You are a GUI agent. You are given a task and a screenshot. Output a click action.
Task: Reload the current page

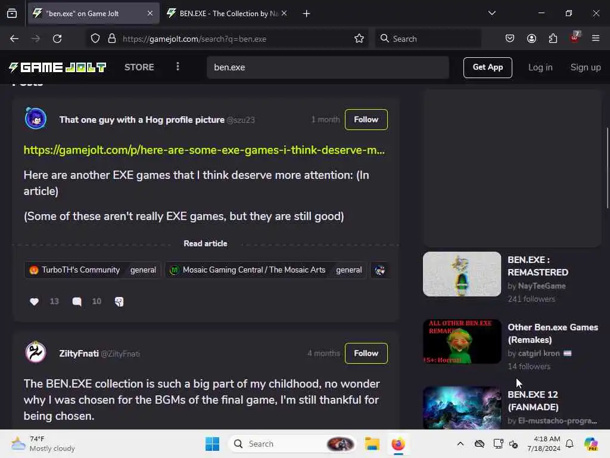click(57, 39)
